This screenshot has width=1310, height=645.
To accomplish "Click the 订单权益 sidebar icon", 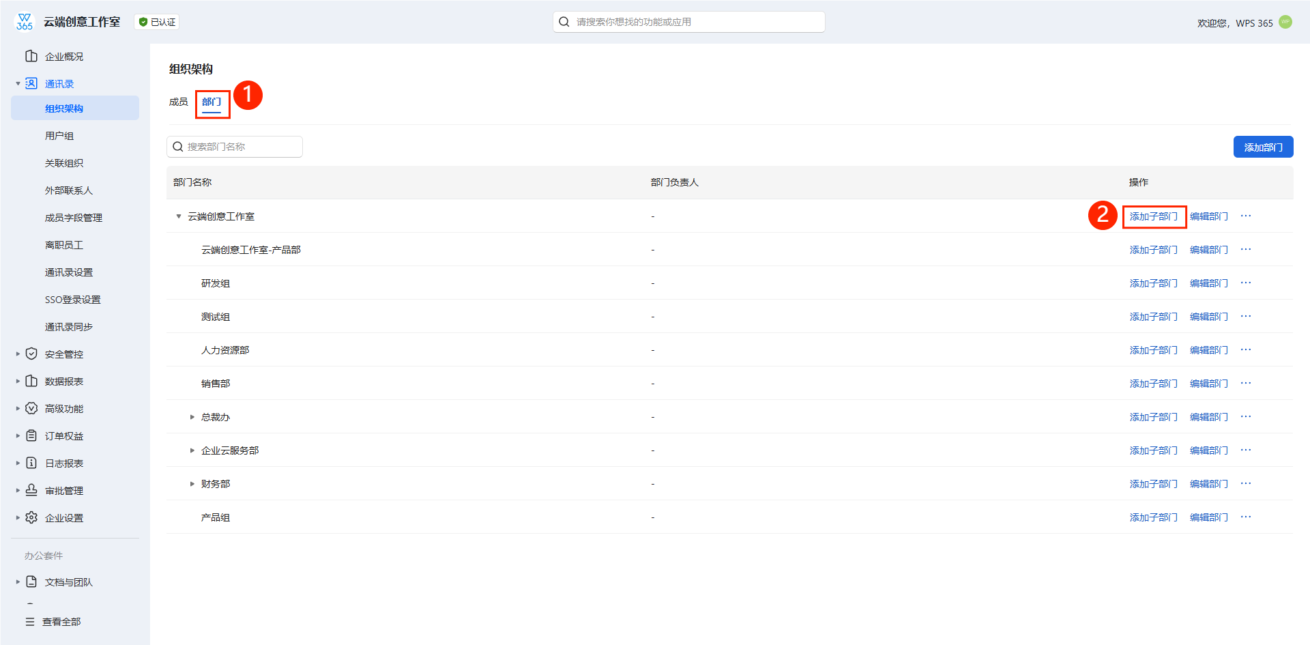I will pos(31,435).
